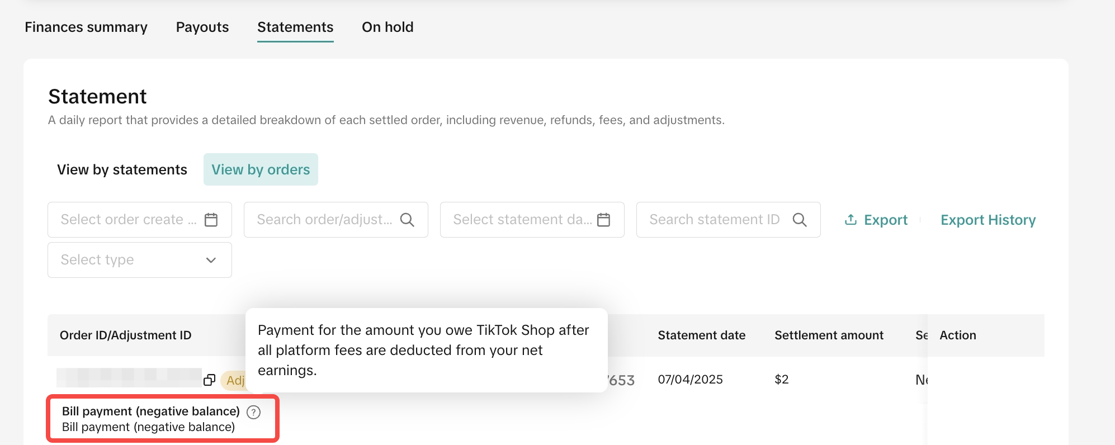This screenshot has height=445, width=1115.
Task: Click the help icon beside Bill payment
Action: point(253,412)
